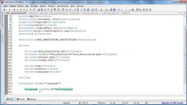Open the Отладка menu
187x105 pixels.
34,6
